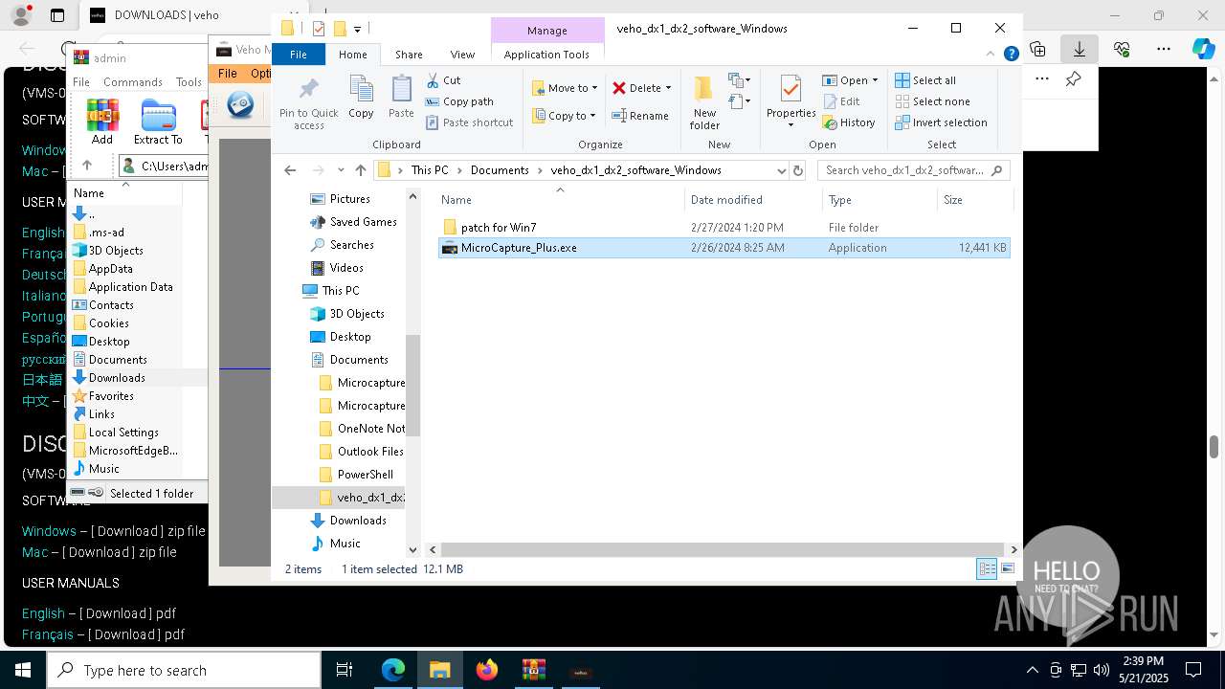Viewport: 1225px width, 689px height.
Task: Open Microsoft Edge from taskbar
Action: coord(393,670)
